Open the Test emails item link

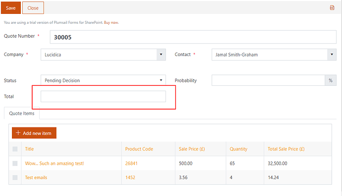click(36, 178)
